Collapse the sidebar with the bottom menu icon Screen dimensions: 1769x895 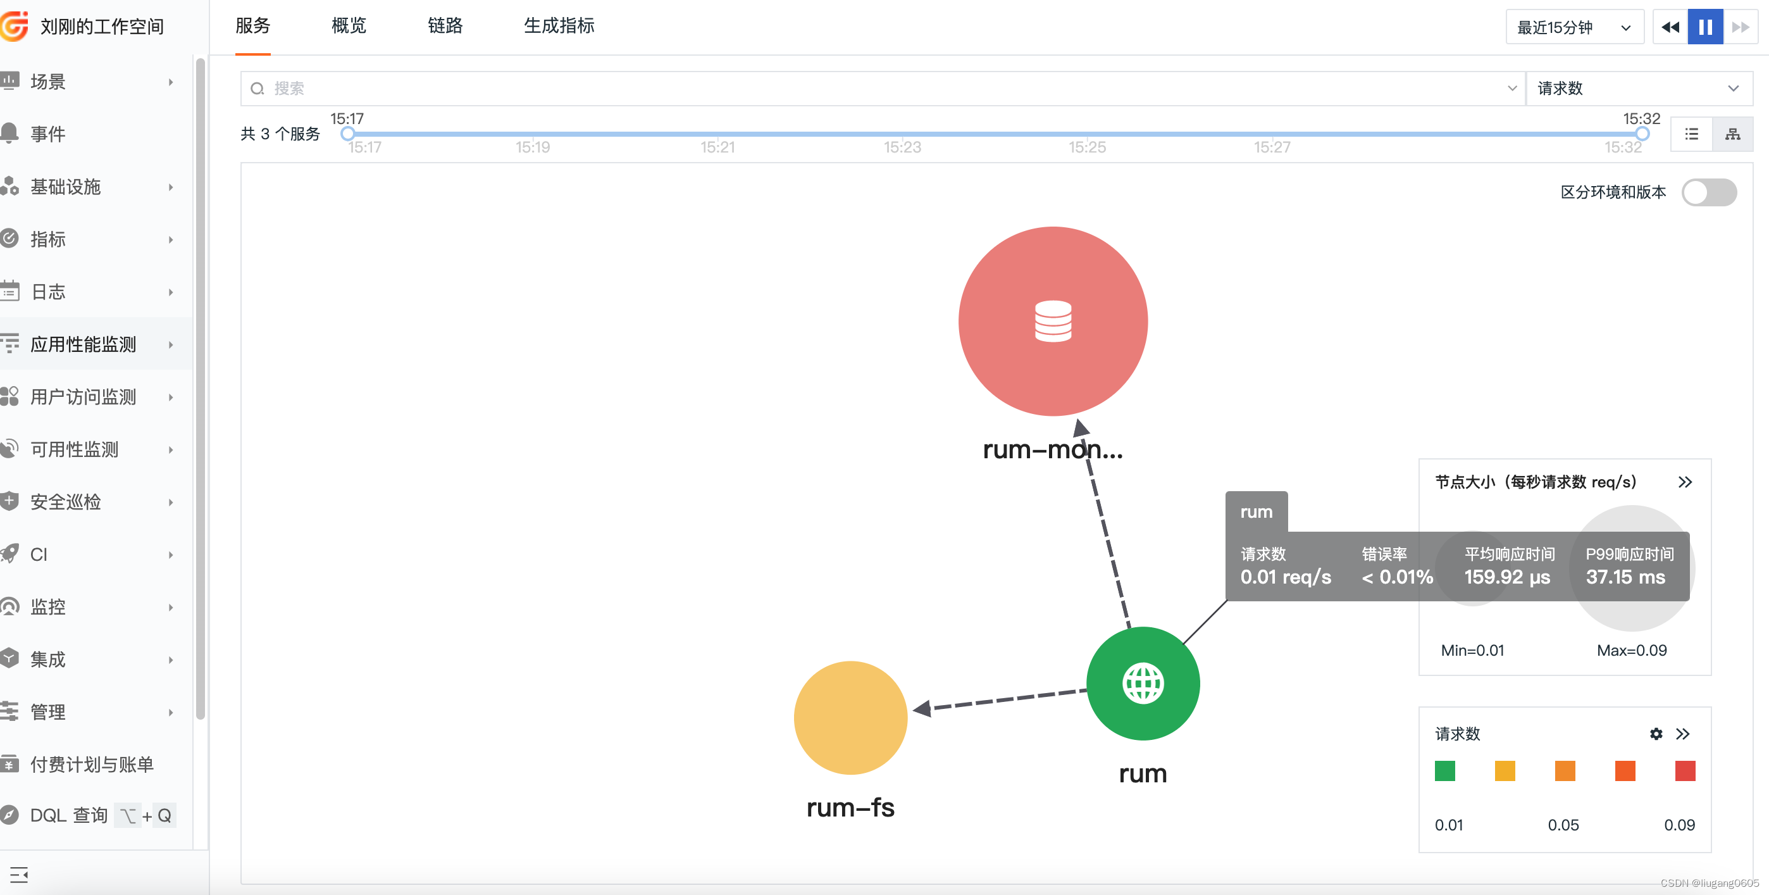pos(19,874)
